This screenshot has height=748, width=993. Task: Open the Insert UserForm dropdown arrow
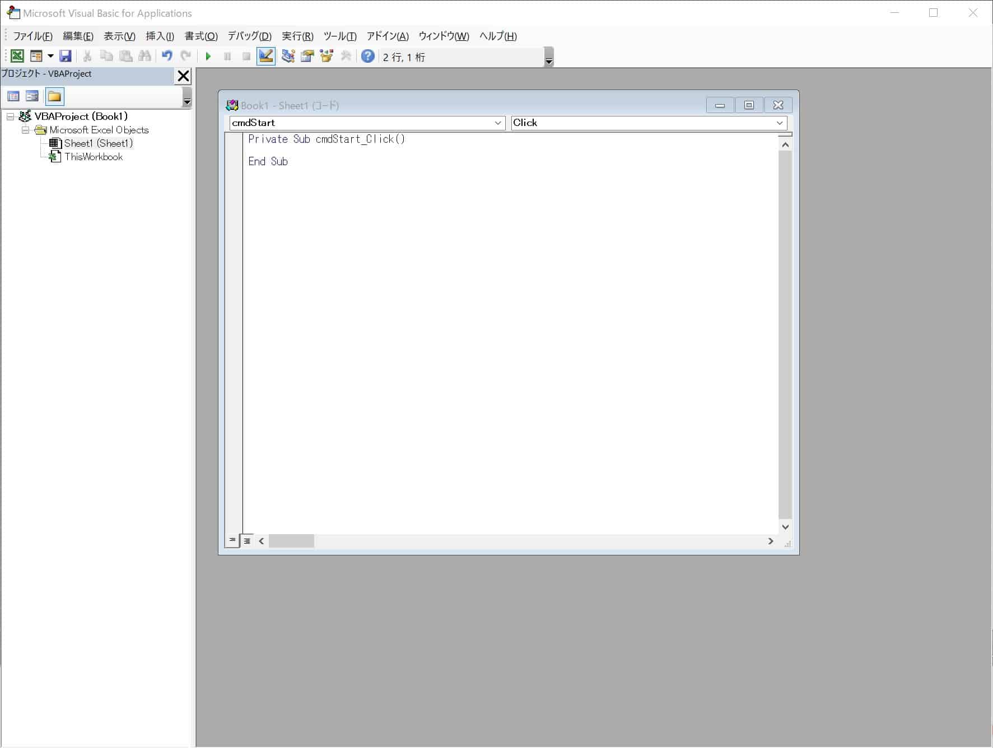click(x=50, y=56)
